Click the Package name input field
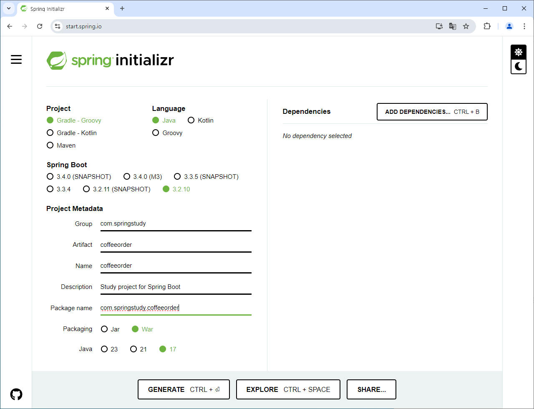Image resolution: width=534 pixels, height=409 pixels. (176, 308)
